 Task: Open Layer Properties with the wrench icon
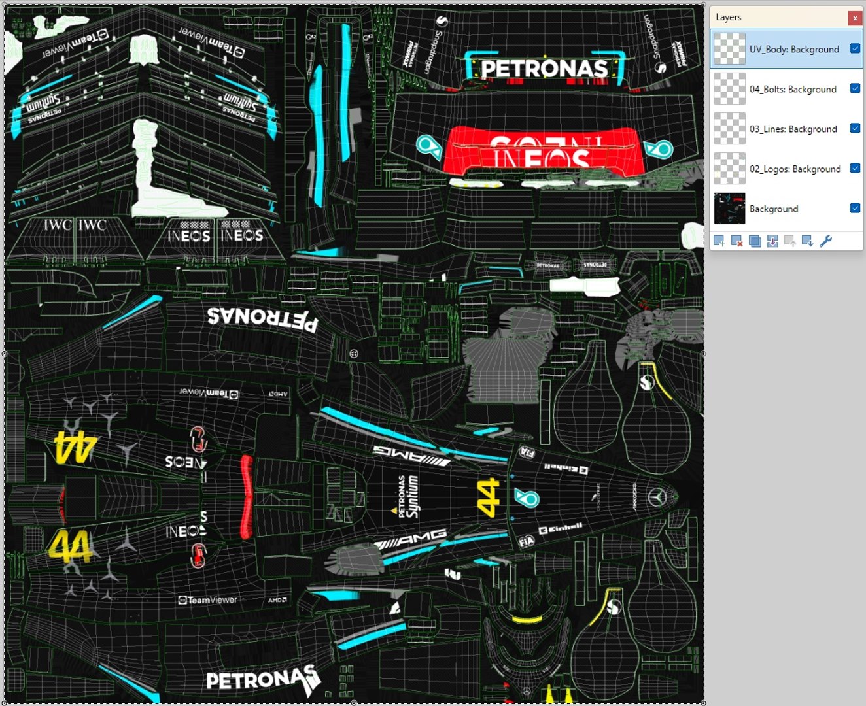(x=826, y=241)
